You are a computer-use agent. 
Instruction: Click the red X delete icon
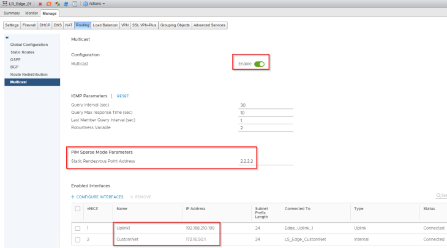tap(40, 4)
